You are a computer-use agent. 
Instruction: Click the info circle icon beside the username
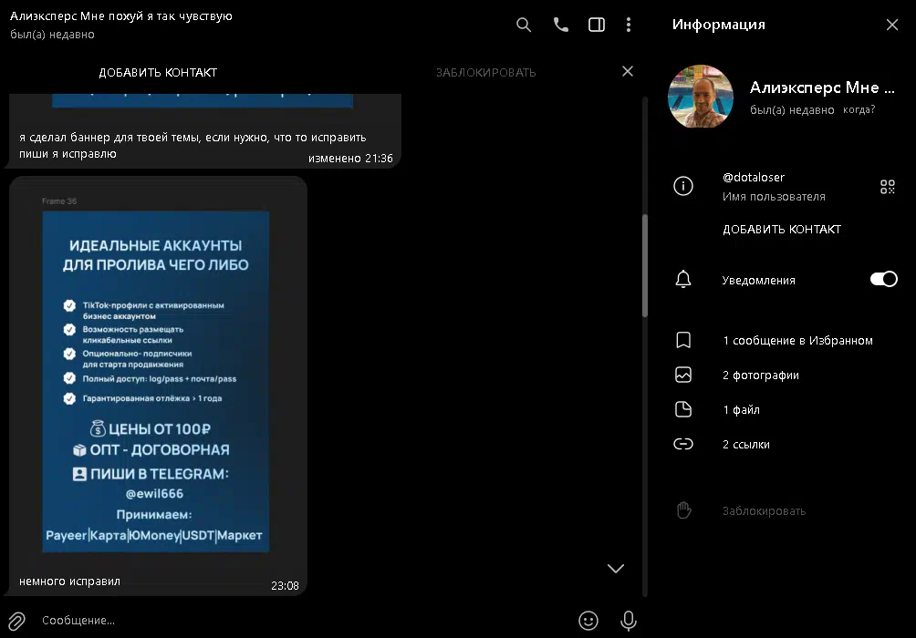pyautogui.click(x=683, y=186)
